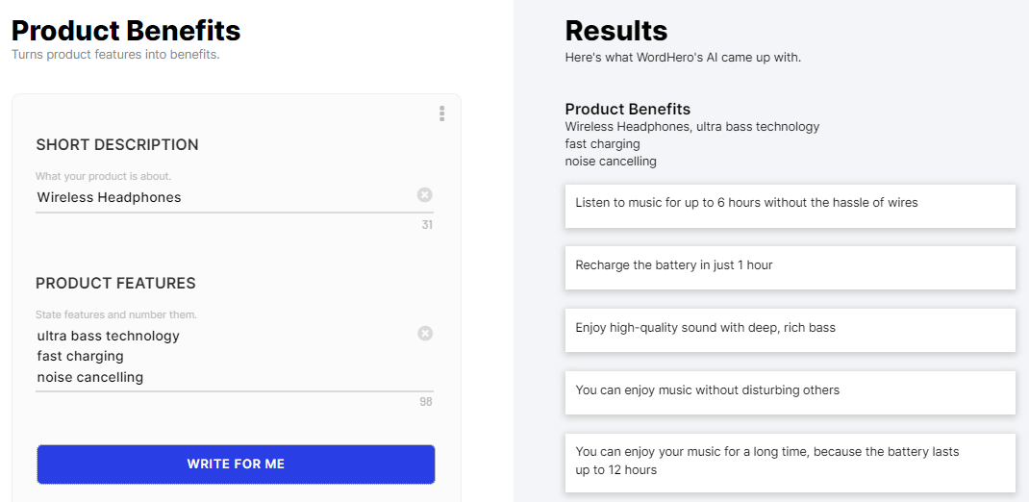Select the 'Recharge the battery' result card
Screen dimensions: 1029x502
(790, 267)
